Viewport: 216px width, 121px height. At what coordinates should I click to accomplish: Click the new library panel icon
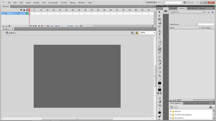coord(212,12)
